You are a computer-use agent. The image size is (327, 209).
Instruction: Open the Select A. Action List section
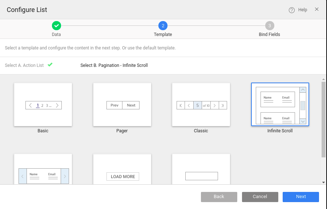[x=24, y=65]
